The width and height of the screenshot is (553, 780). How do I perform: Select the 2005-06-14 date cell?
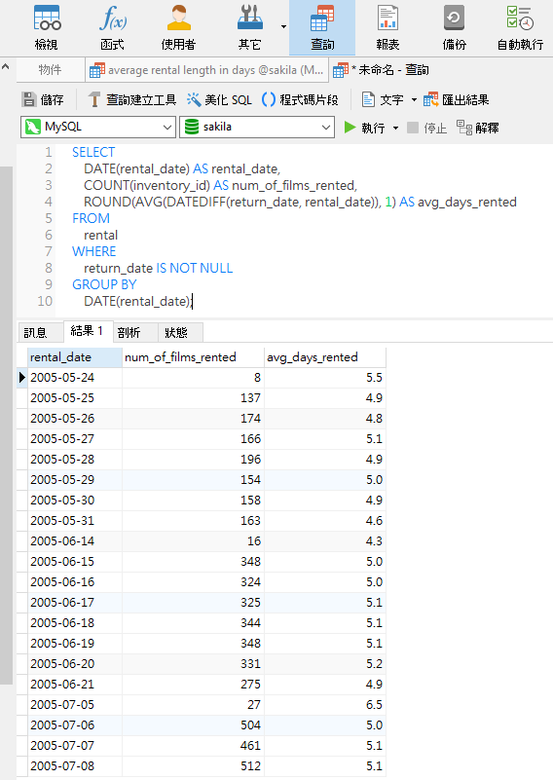click(x=75, y=540)
